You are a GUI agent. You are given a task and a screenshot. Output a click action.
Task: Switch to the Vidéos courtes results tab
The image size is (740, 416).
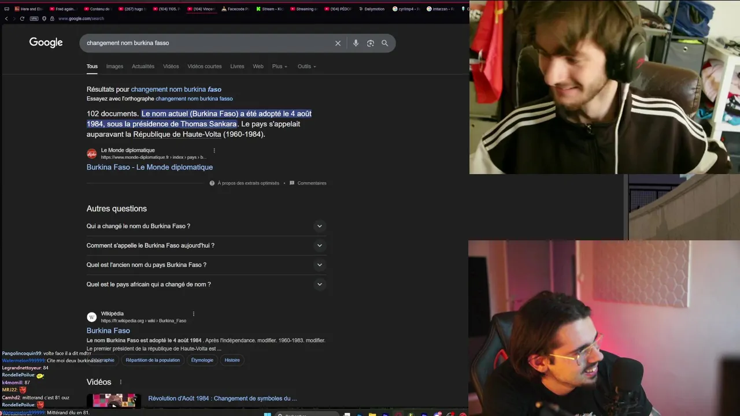click(x=205, y=66)
